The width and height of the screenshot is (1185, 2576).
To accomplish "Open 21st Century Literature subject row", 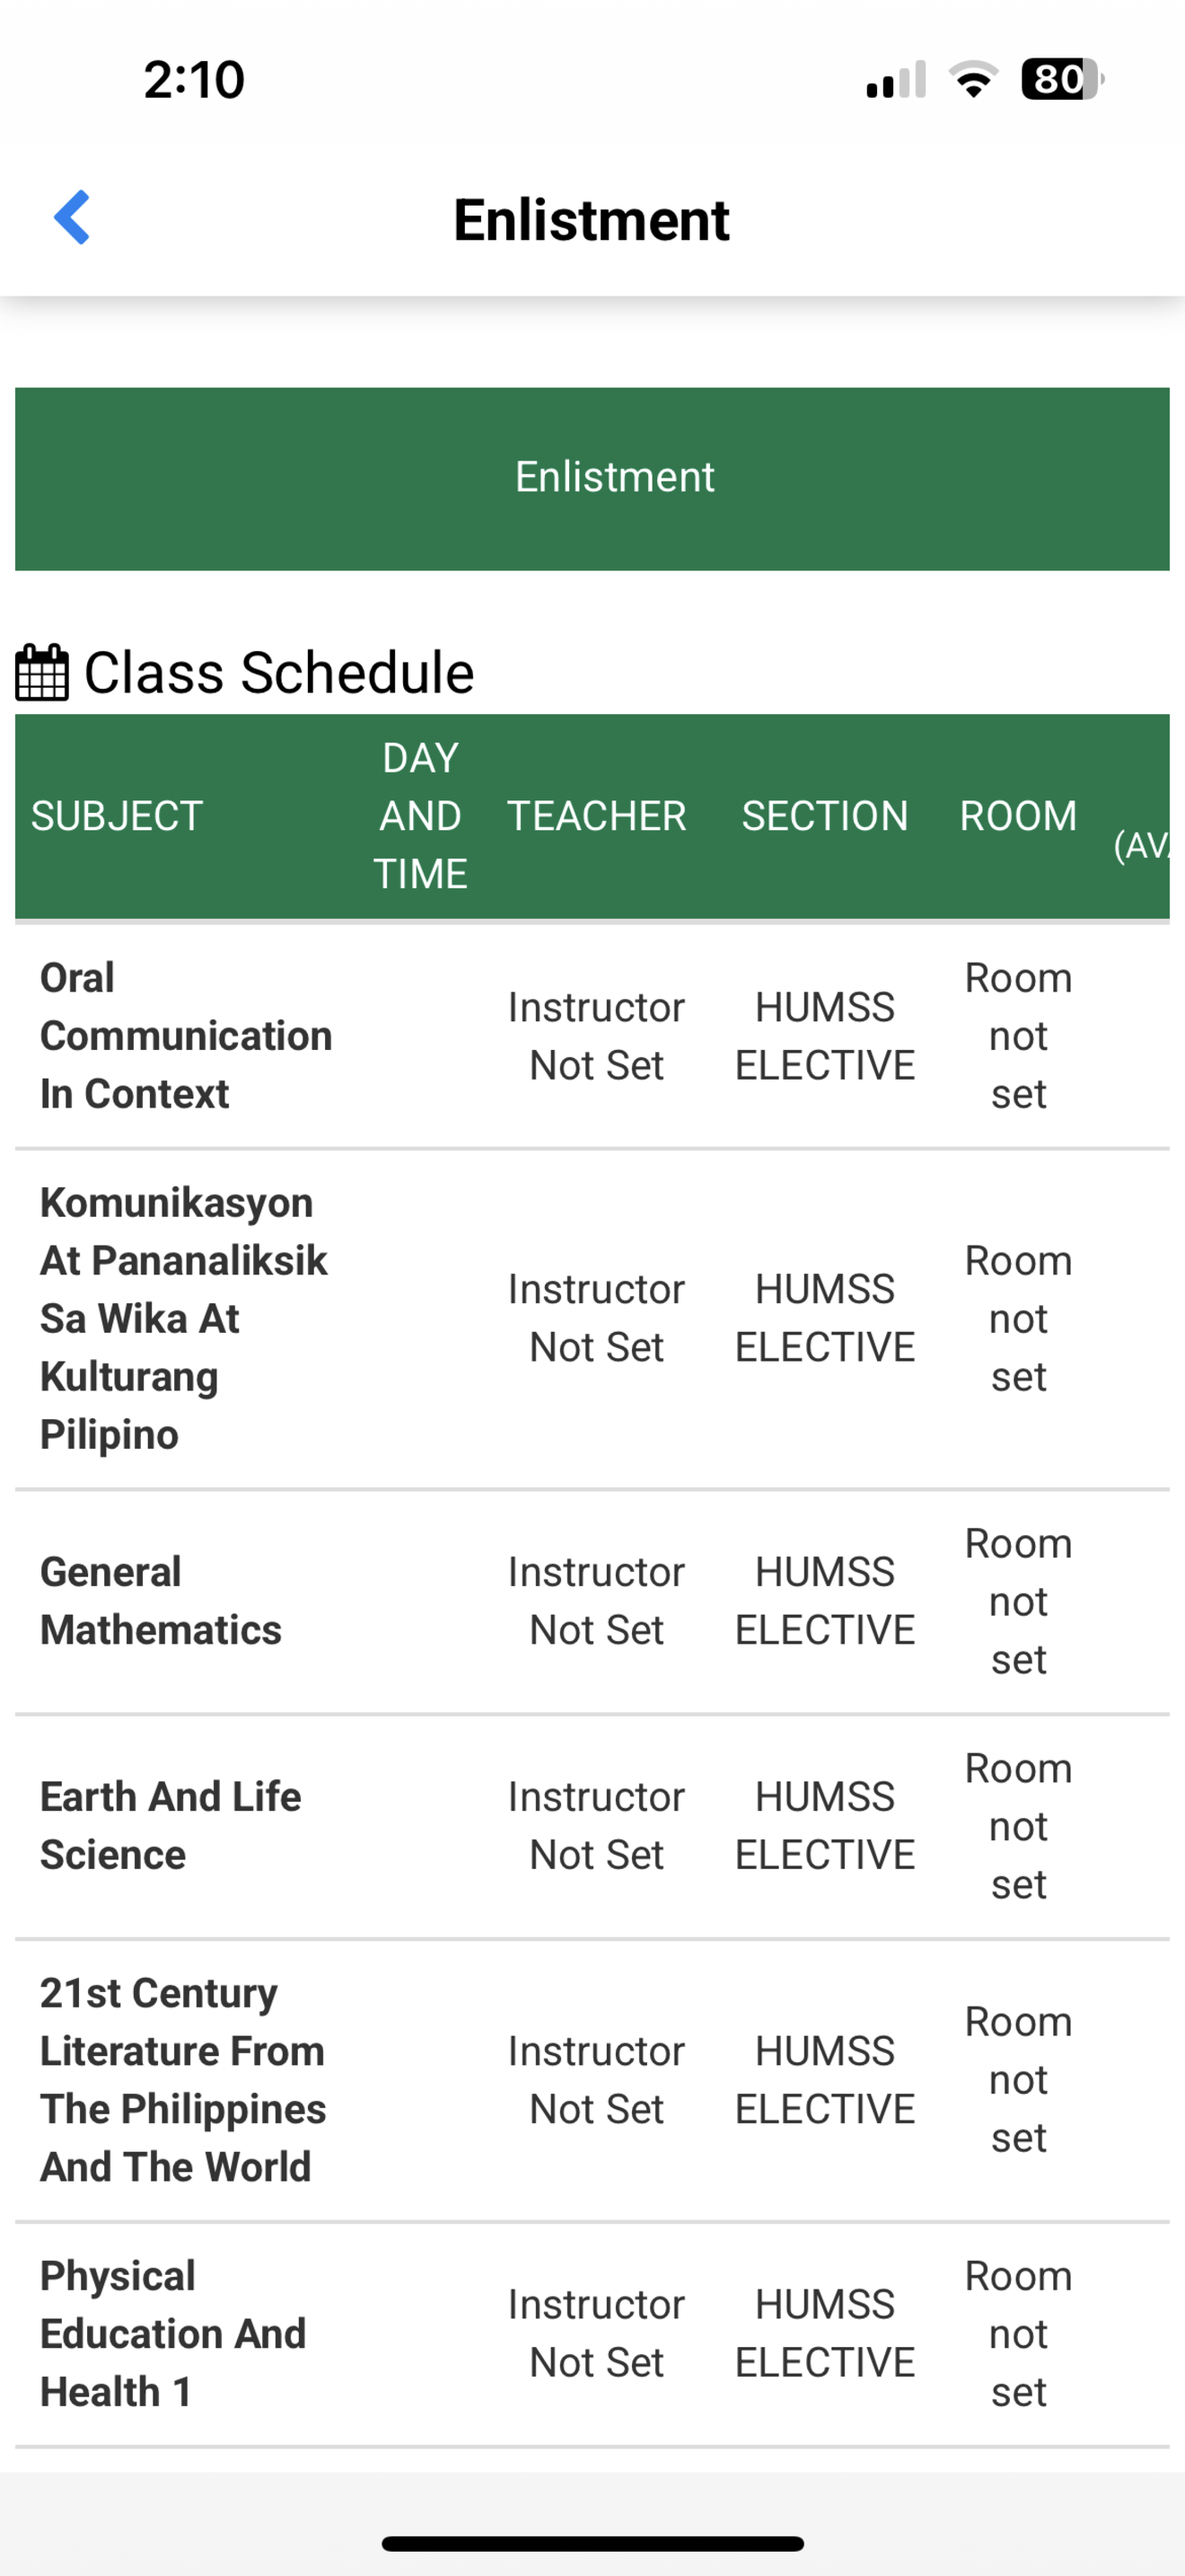I will pyautogui.click(x=592, y=2080).
